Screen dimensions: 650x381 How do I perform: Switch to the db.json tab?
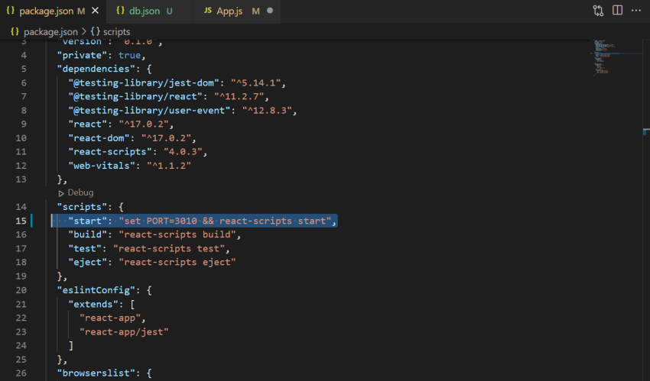tap(145, 11)
